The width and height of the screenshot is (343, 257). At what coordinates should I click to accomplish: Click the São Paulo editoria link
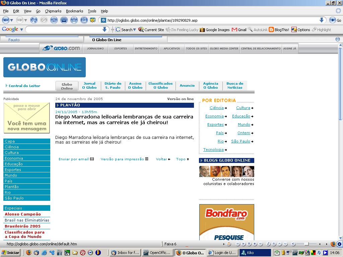[241, 141]
